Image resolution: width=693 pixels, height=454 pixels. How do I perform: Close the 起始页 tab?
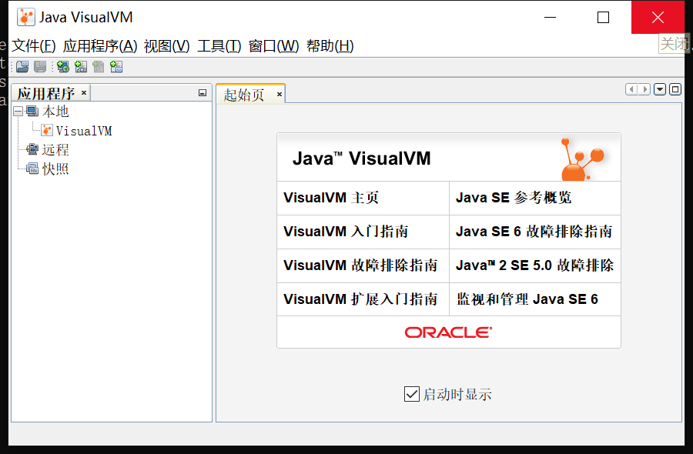coord(280,94)
